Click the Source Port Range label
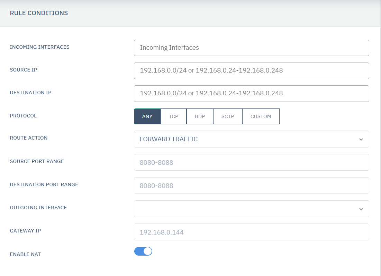Screen dimensions: 381x276 click(x=37, y=162)
